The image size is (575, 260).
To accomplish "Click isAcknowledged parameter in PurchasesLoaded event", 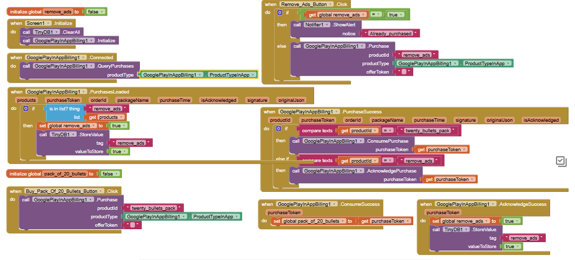I will [x=219, y=100].
